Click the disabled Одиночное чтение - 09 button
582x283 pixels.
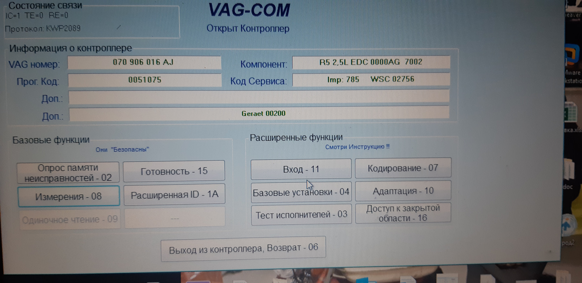pos(70,219)
